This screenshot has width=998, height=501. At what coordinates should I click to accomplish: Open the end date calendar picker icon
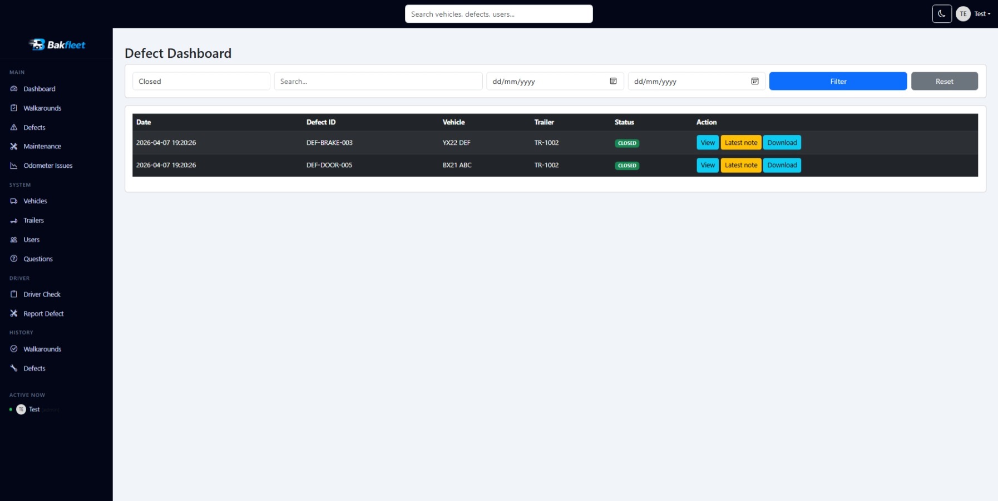[754, 81]
